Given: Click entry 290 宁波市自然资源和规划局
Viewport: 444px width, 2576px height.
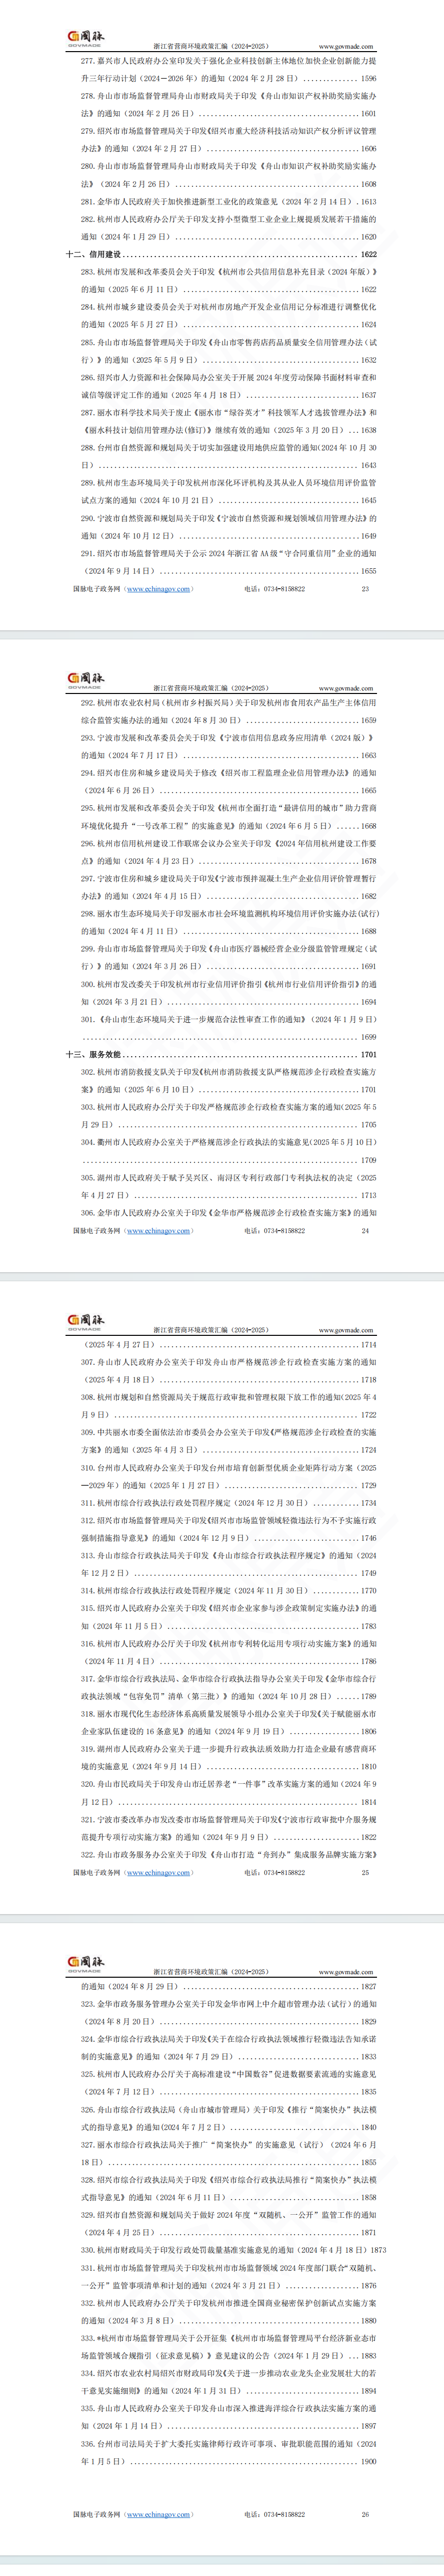Looking at the screenshot, I should pos(228,527).
